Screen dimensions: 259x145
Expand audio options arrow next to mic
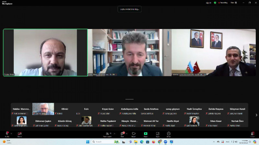coord(11,133)
